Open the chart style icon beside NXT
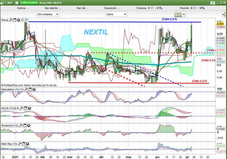This screenshot has height=159, width=227. (2, 3)
